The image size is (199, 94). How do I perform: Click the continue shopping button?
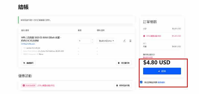coord(28,63)
